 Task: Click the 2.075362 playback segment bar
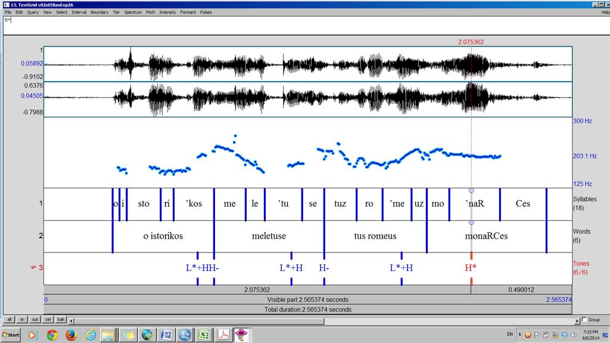pos(257,290)
